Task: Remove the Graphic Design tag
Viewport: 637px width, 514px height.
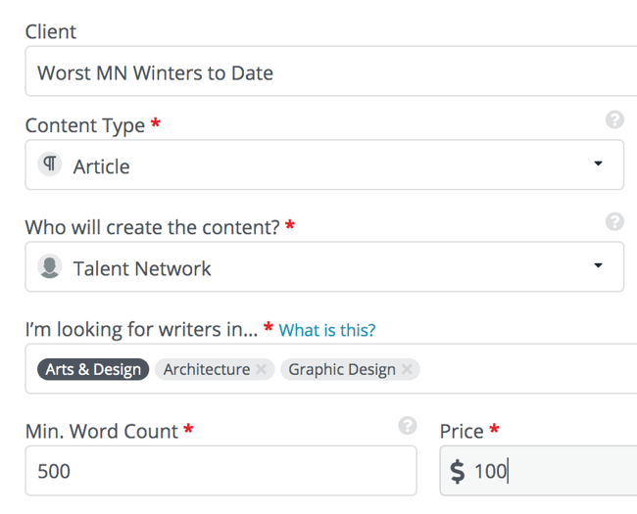Action: point(407,369)
